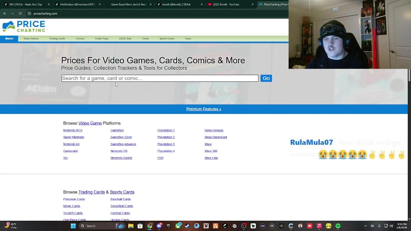This screenshot has height=231, width=411.
Task: Open the Video Game browse link
Action: [x=90, y=123]
